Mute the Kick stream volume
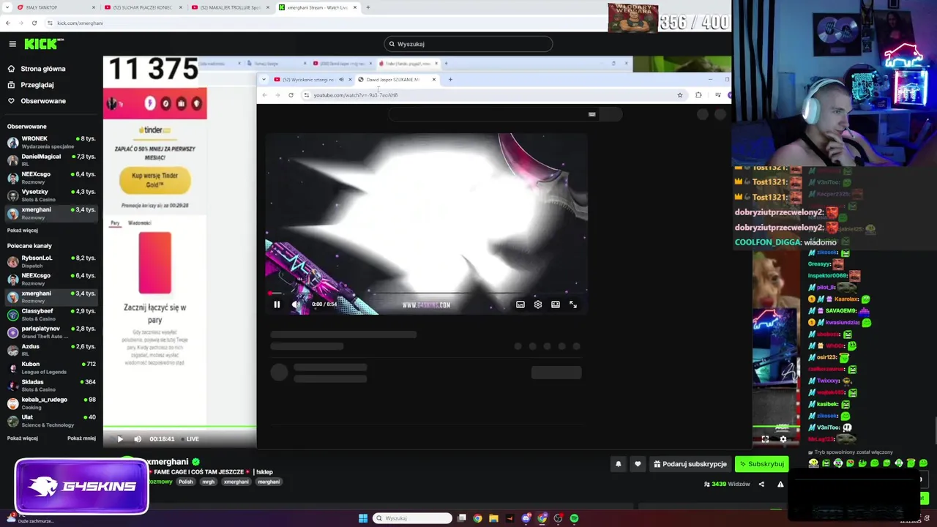The height and width of the screenshot is (527, 937). [138, 439]
